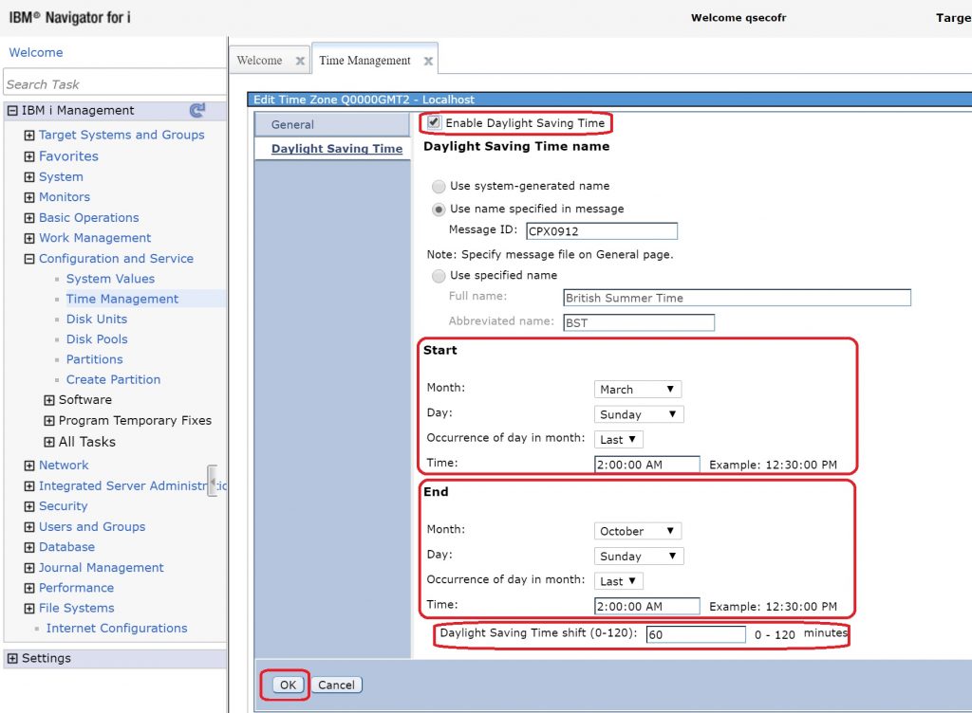Switch to the General side tab

point(292,124)
